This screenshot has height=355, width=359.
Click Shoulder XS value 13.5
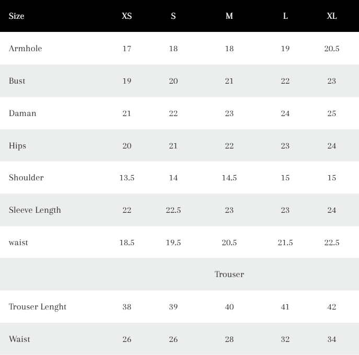click(126, 178)
